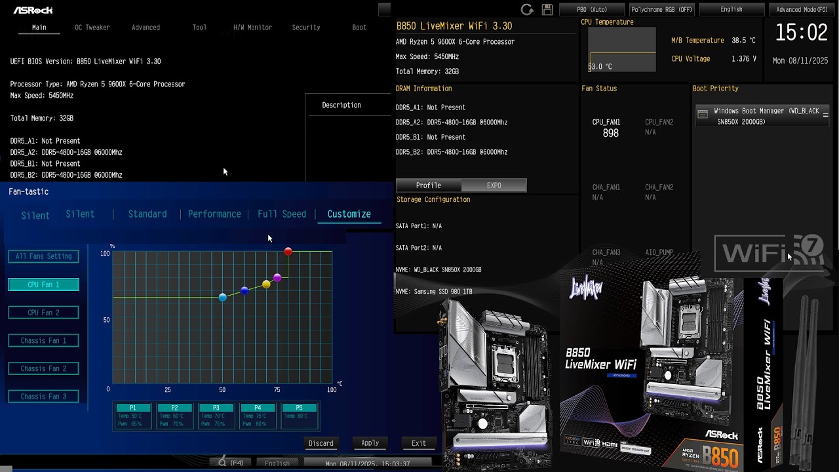Viewport: 839px width, 472px height.
Task: Select CPU Fan 2 in Fan-tastic
Action: (x=44, y=313)
